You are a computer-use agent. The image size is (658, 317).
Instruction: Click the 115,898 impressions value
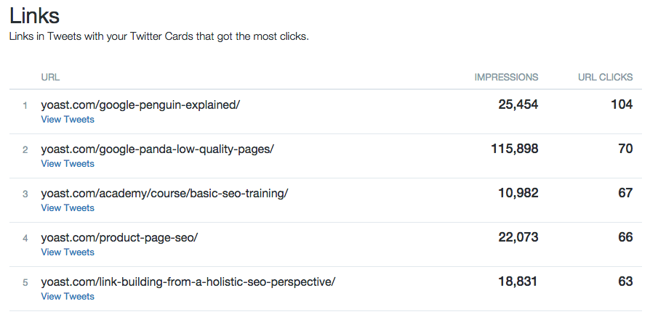pos(515,149)
